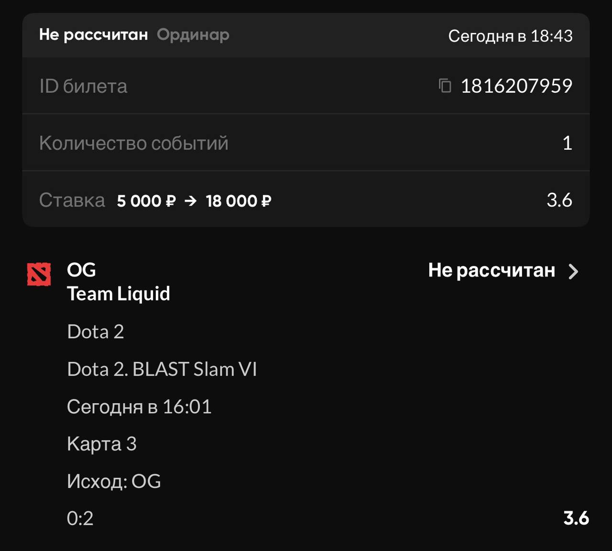
Task: Click the red Dota 2 logo icon
Action: point(39,275)
